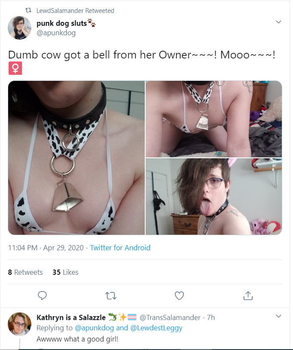
Task: Click the @apunkdog mention in the reply
Action: pyautogui.click(x=95, y=328)
